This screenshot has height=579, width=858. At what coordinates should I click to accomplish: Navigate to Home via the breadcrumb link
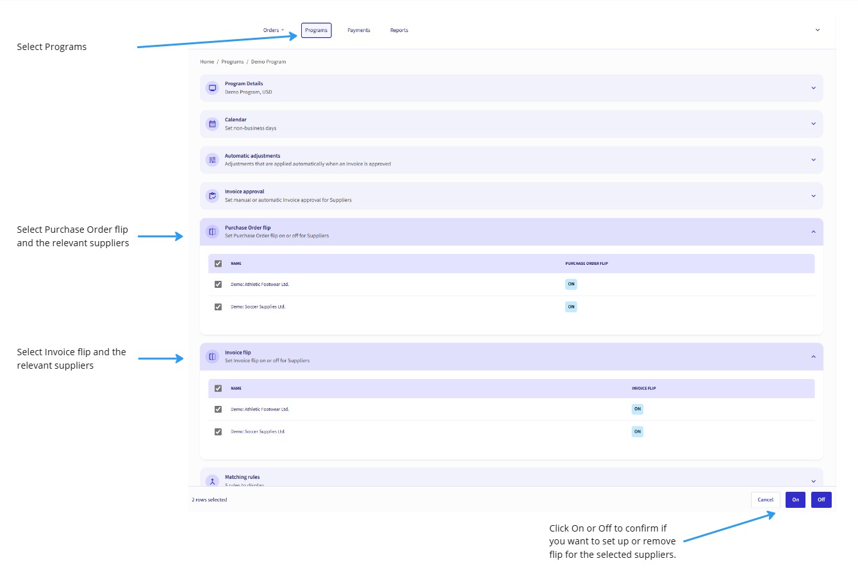point(207,62)
